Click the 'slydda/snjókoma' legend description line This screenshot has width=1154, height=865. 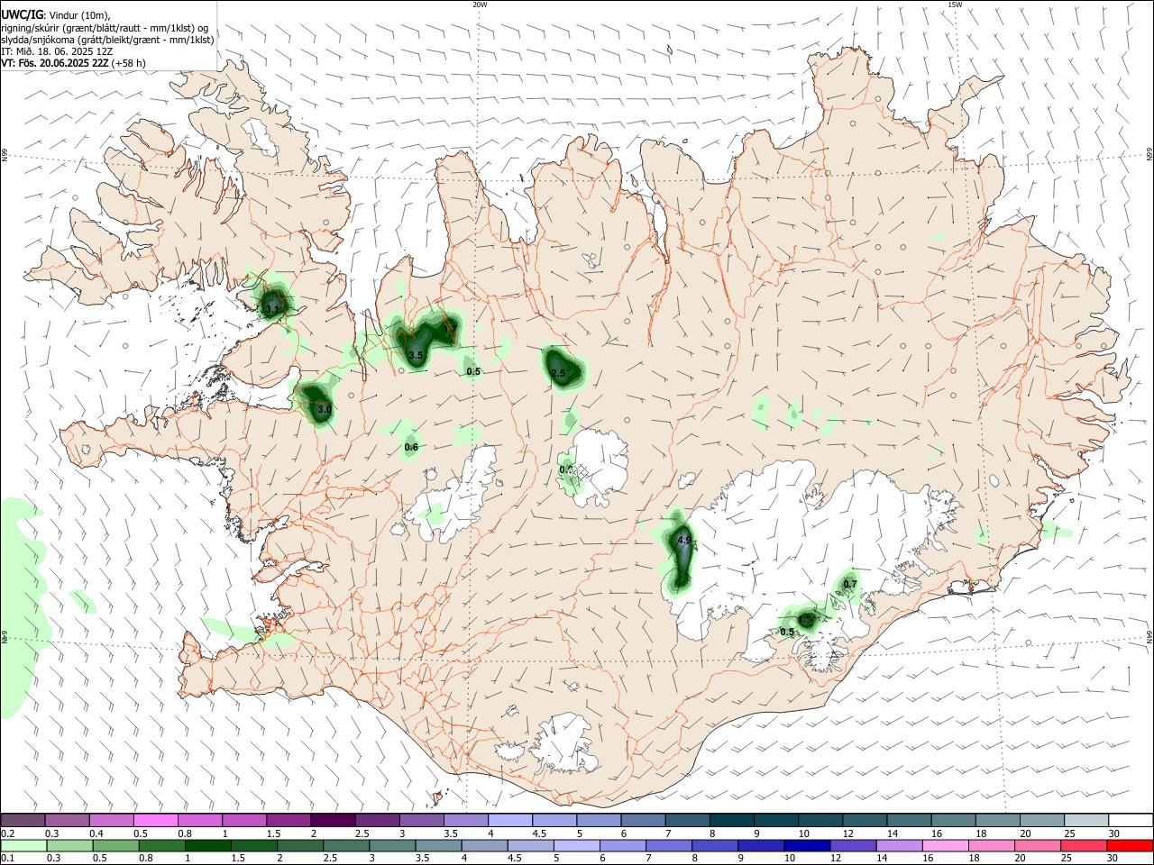107,40
